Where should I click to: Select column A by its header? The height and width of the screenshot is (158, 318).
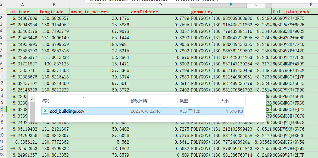(23, 5)
